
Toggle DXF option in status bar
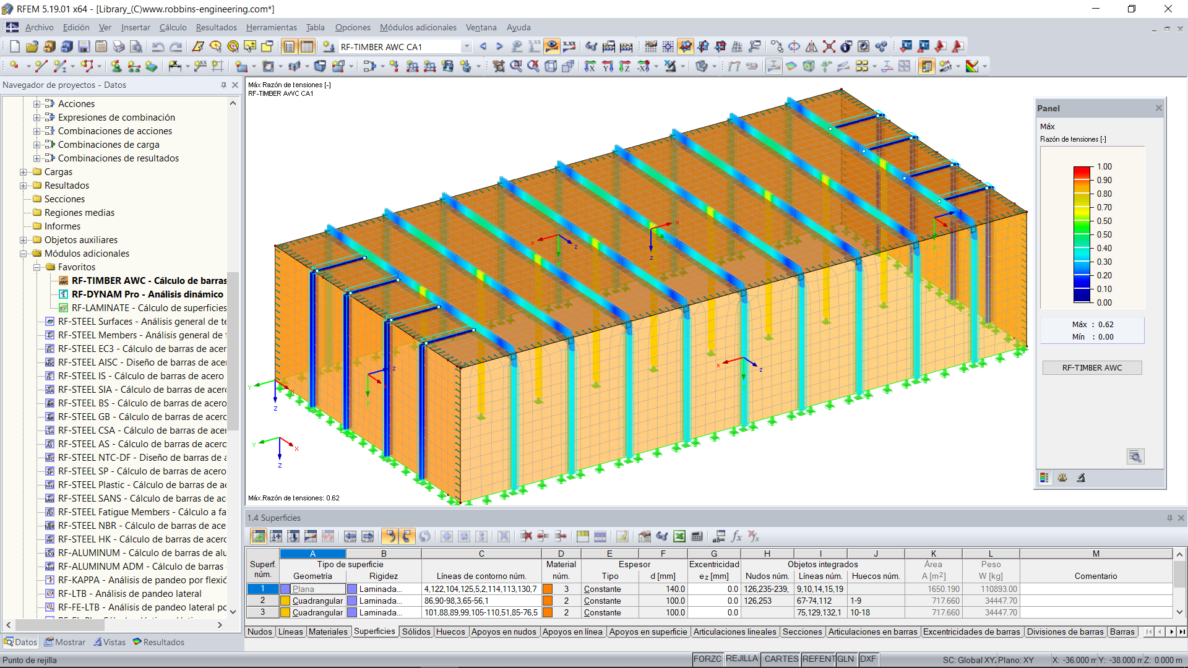click(x=867, y=659)
